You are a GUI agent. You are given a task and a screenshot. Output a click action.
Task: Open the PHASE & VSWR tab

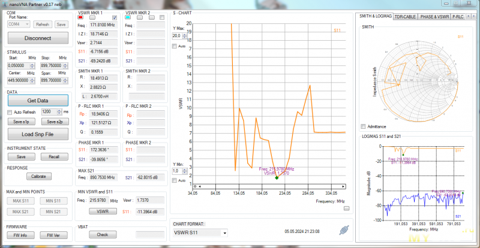pos(435,16)
